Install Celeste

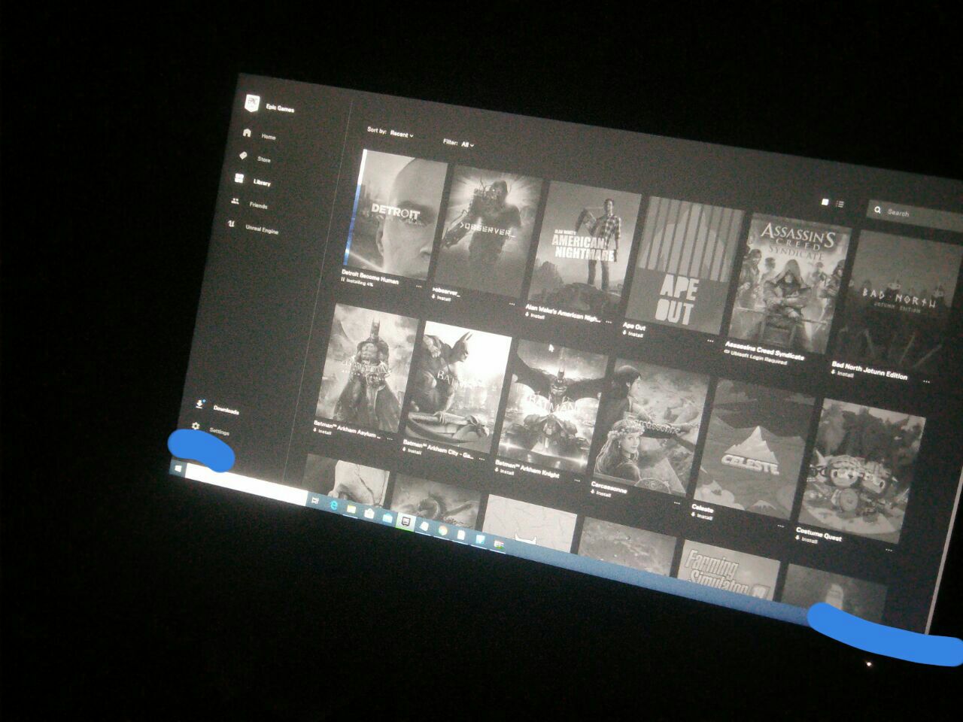(x=701, y=516)
